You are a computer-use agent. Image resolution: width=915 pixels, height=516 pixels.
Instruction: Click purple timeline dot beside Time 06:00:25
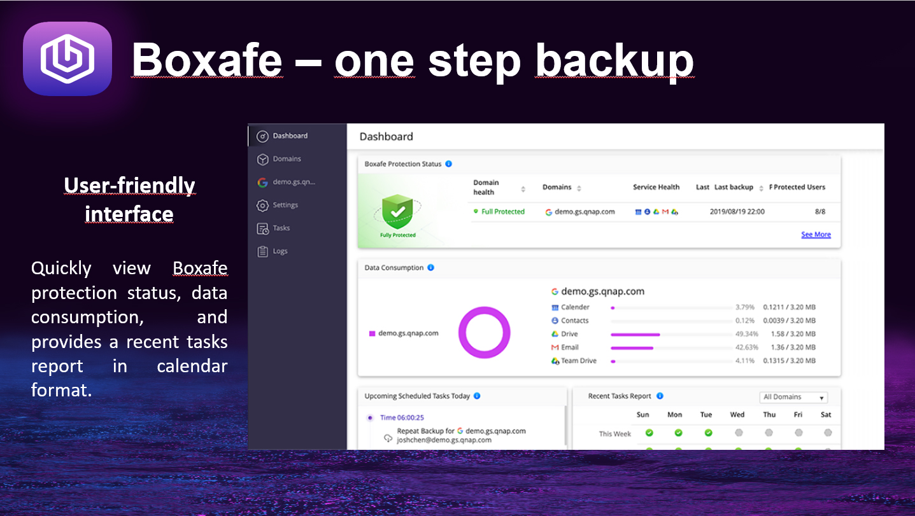click(370, 418)
